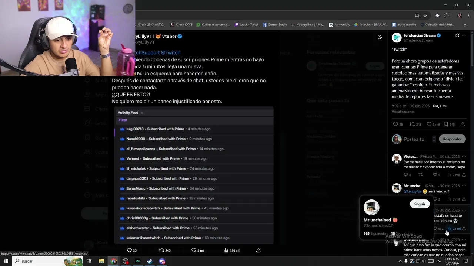
Task: Open notification center icon
Action: pos(466,261)
